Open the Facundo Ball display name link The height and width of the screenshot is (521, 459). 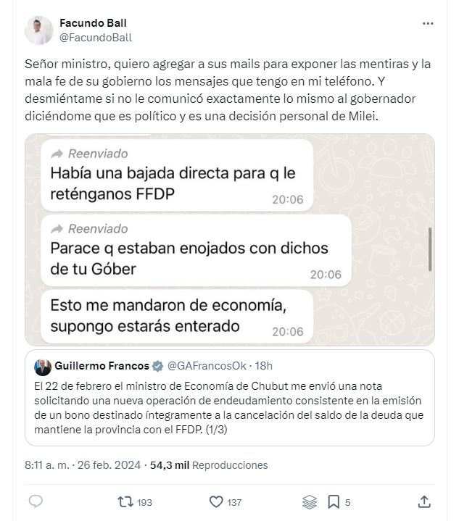tap(93, 22)
